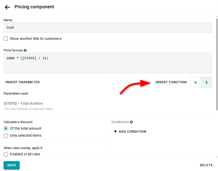Open the Insert Parameter menu
218x171 pixels.
click(x=22, y=82)
